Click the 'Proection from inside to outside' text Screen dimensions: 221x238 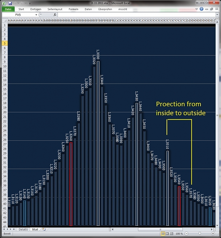[x=181, y=109]
